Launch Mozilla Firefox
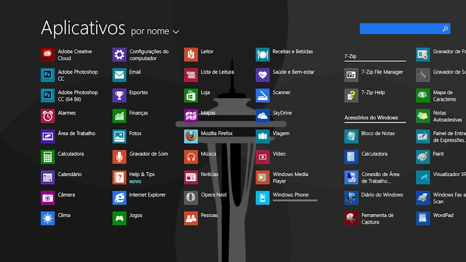 click(191, 136)
